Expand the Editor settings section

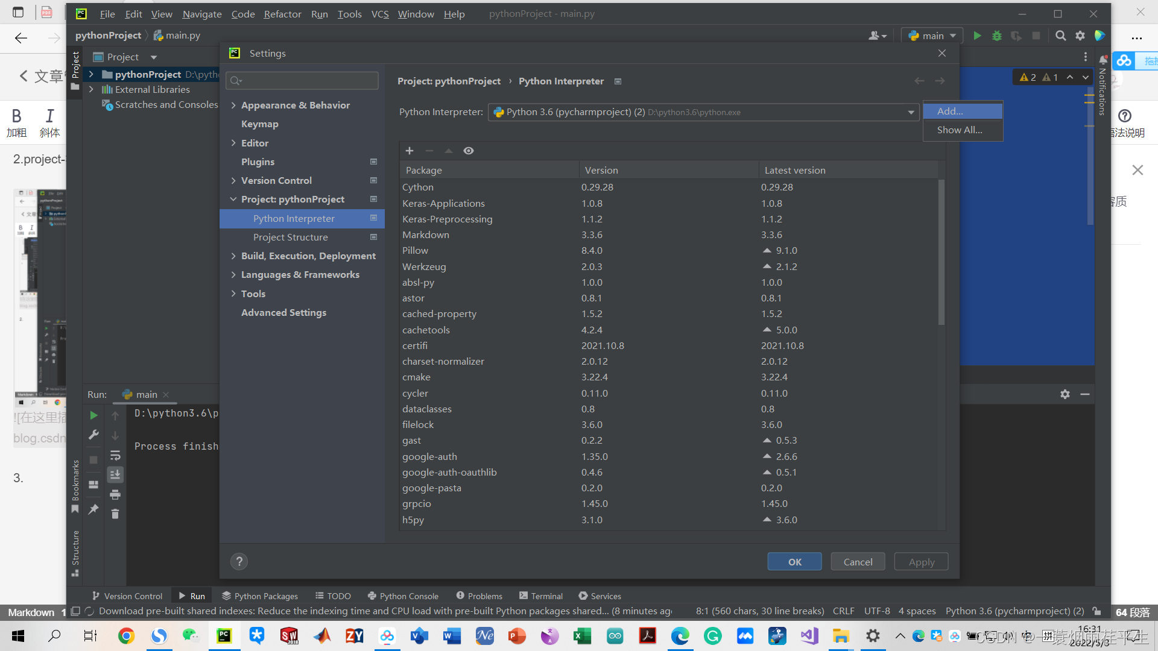[233, 143]
